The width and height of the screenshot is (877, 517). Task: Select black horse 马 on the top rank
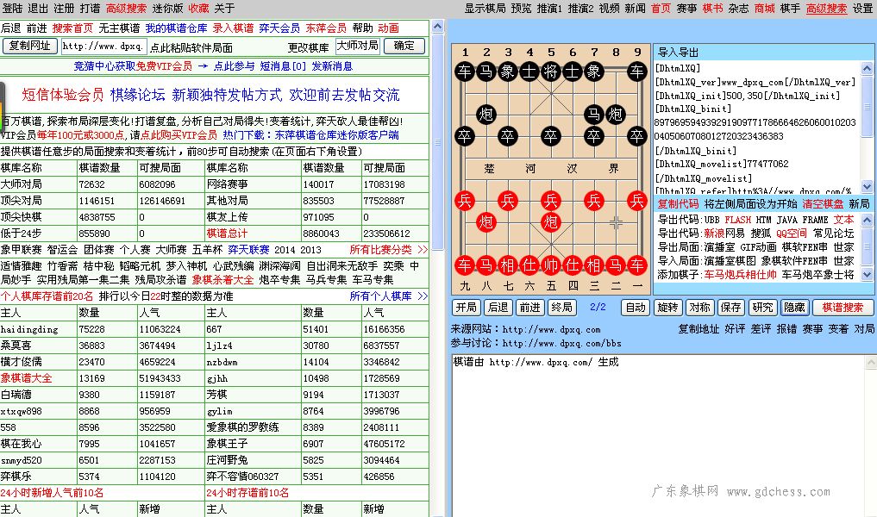[486, 71]
